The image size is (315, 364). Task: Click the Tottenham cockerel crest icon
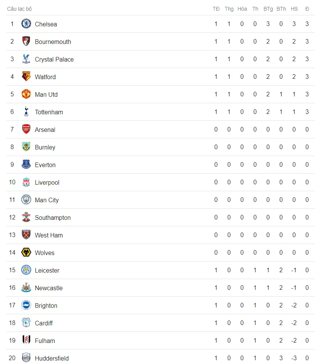[26, 112]
